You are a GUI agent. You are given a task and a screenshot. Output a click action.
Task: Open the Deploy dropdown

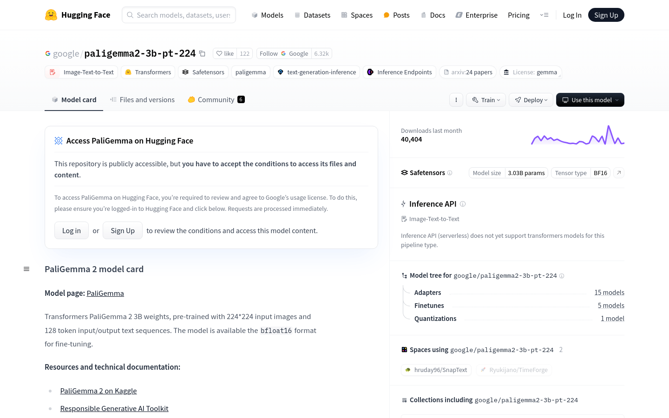click(x=531, y=100)
